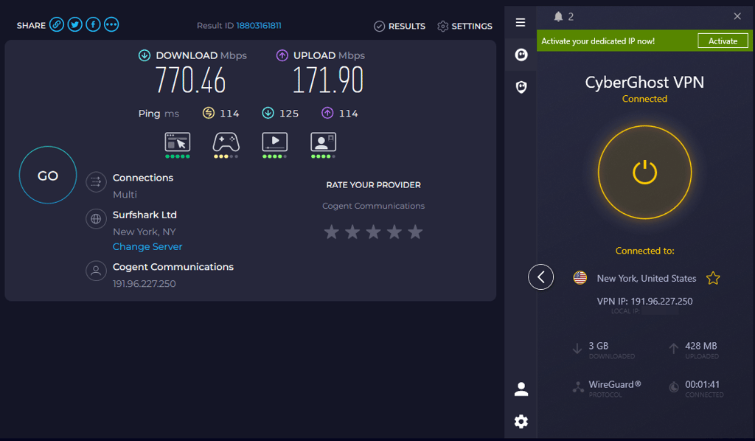Select the video chat rating icon

point(323,145)
